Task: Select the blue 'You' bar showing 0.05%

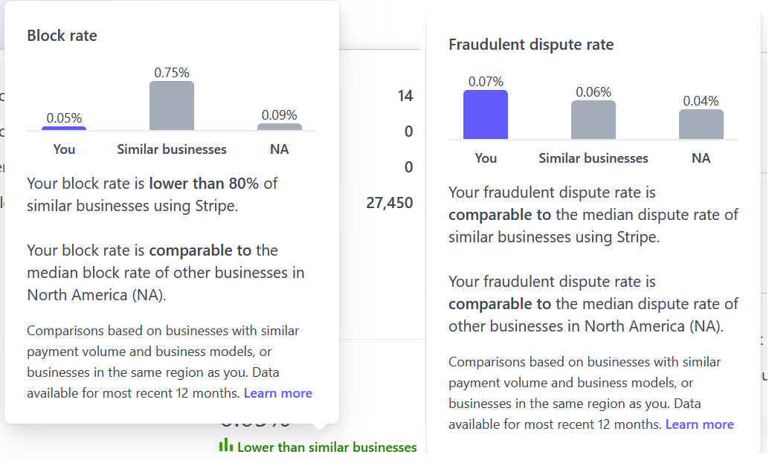Action: (63, 128)
